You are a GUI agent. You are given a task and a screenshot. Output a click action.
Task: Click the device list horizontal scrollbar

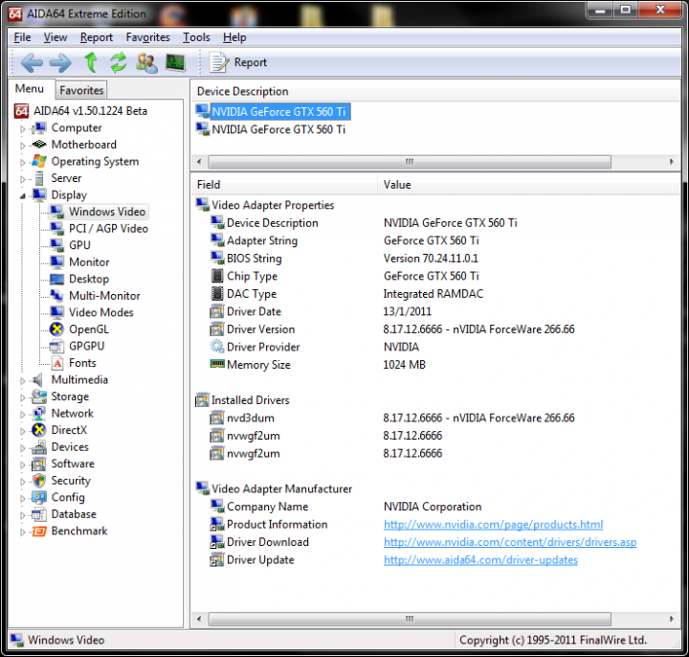pyautogui.click(x=410, y=162)
